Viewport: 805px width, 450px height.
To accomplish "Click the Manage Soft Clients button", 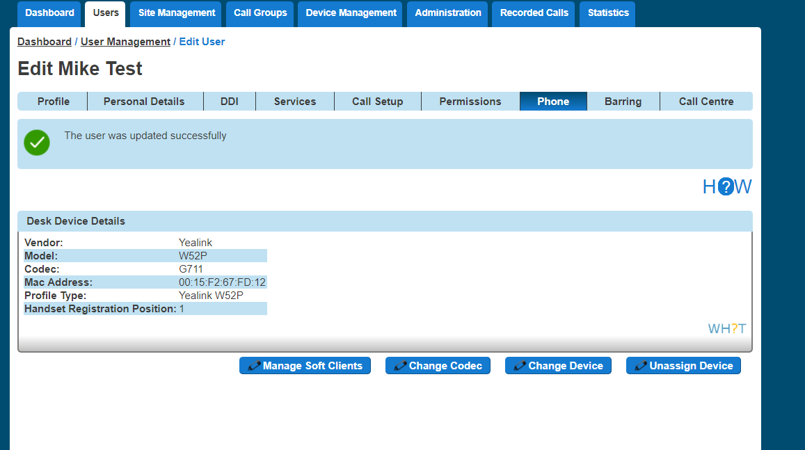I will click(x=305, y=366).
